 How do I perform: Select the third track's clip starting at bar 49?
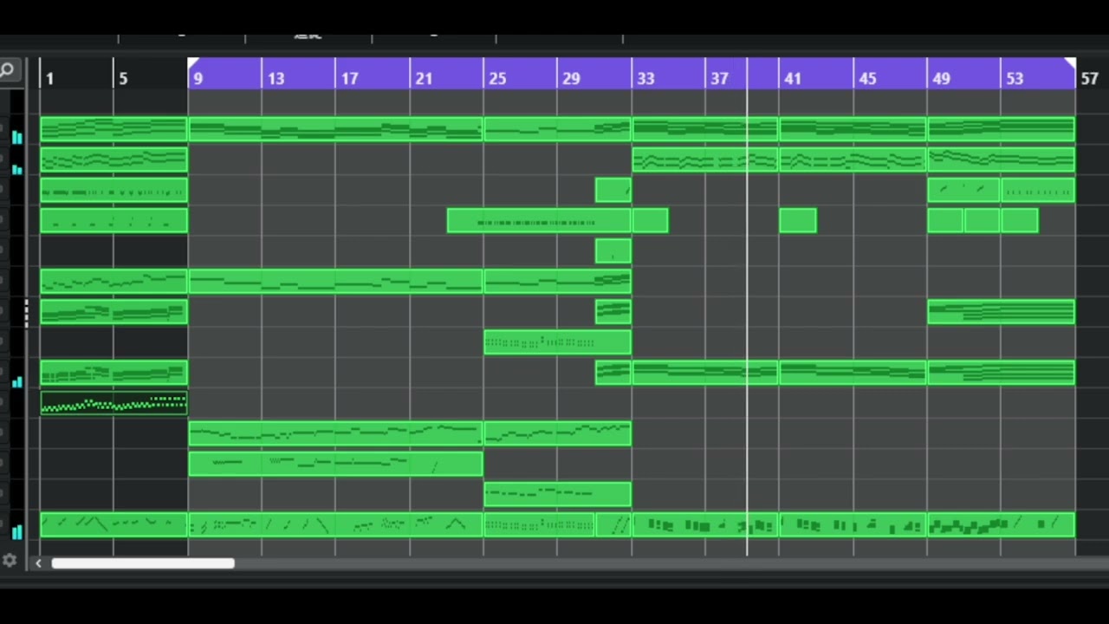[x=963, y=191]
